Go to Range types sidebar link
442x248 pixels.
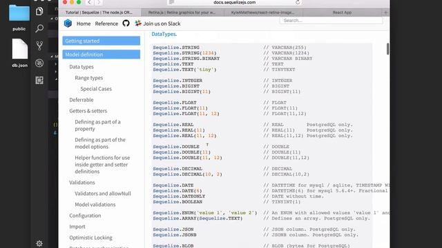[x=89, y=78]
